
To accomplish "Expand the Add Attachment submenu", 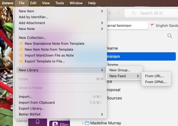I will point(61,23).
